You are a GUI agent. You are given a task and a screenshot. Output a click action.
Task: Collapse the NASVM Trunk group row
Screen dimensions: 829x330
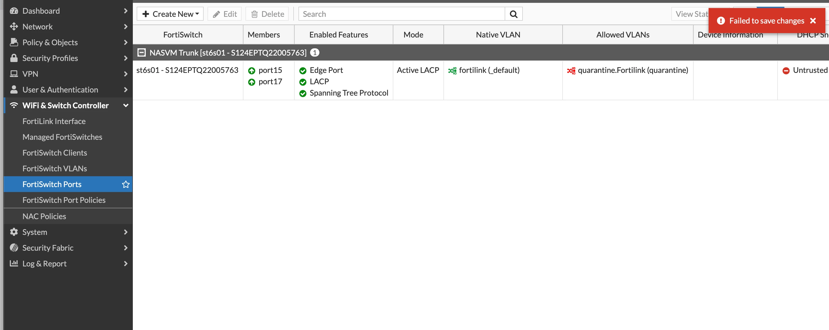tap(142, 52)
